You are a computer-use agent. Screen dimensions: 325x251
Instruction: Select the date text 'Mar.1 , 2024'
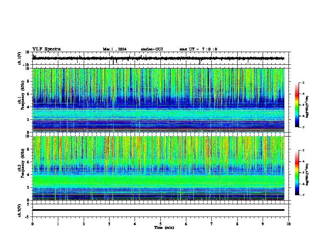pos(114,49)
